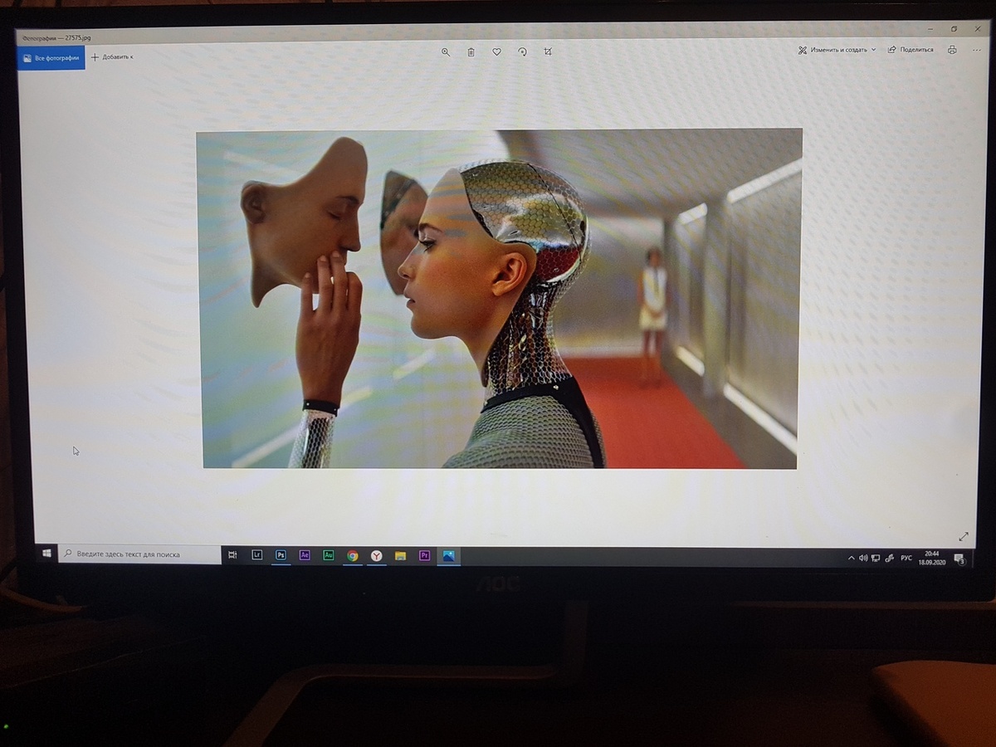Screen dimensions: 996x747
Task: Open the crop tool icon
Action: coord(548,51)
